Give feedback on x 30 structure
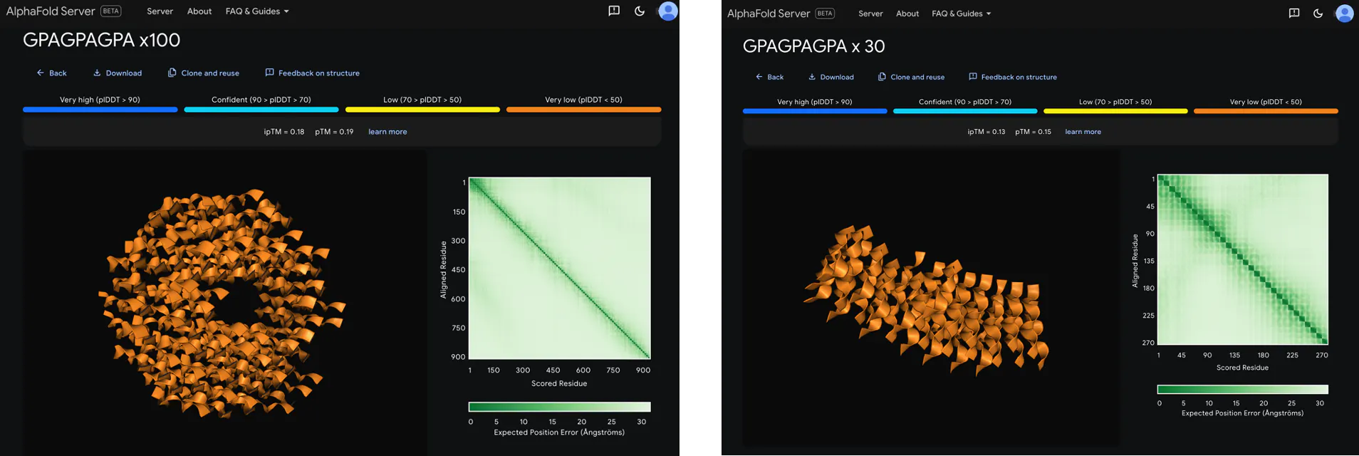The height and width of the screenshot is (456, 1359). point(1013,77)
